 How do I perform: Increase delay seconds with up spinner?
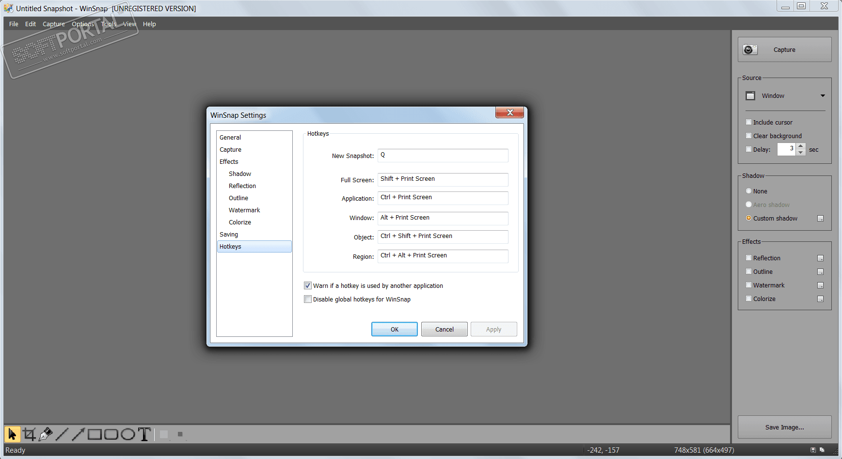click(801, 146)
